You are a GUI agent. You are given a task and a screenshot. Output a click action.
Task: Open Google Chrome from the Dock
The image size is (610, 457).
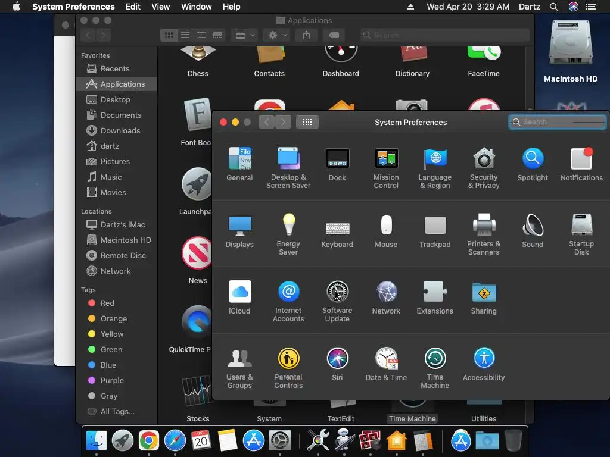pos(148,441)
